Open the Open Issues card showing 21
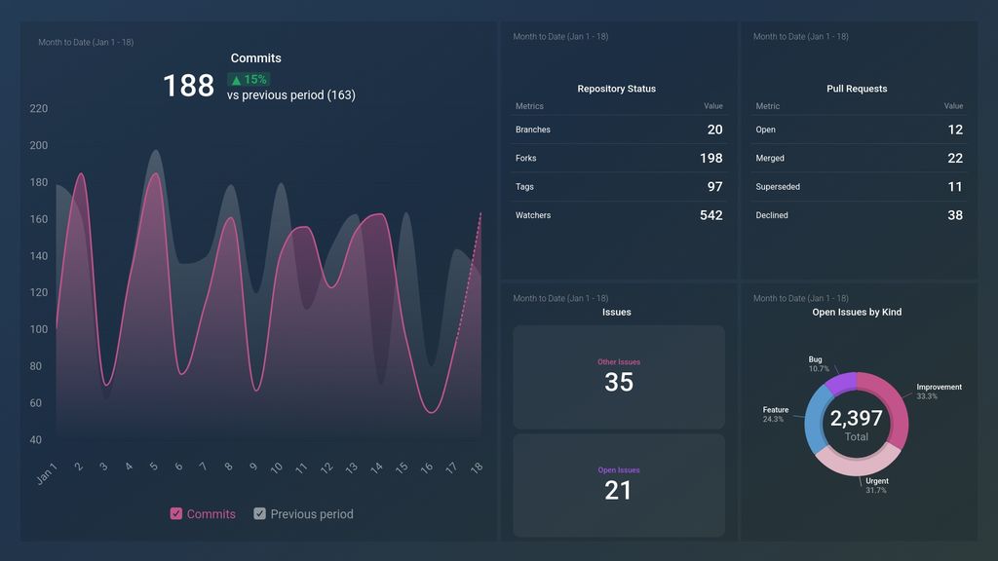This screenshot has height=561, width=998. pos(619,485)
